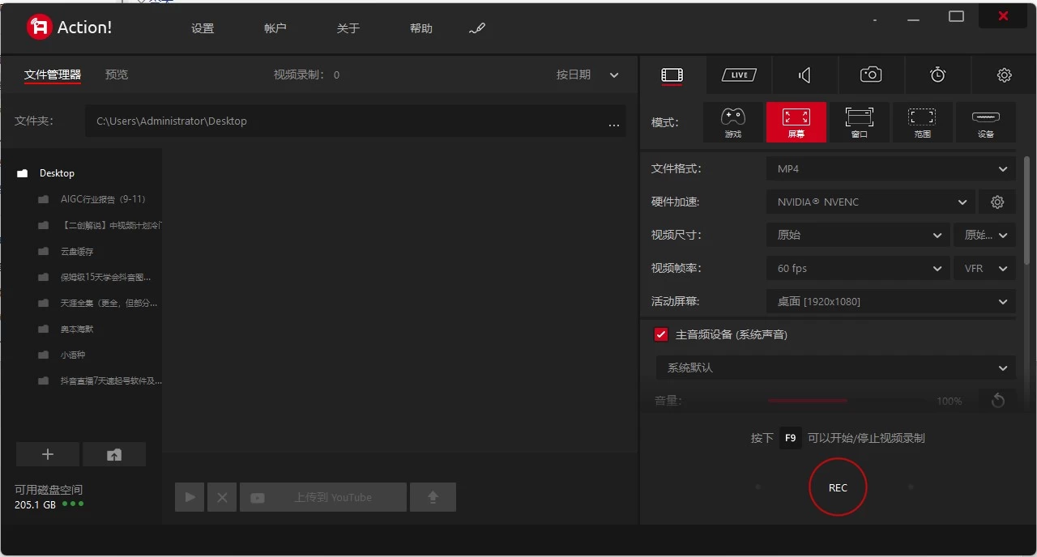Choose the 设备 (device) recording mode
The image size is (1037, 557).
(986, 121)
